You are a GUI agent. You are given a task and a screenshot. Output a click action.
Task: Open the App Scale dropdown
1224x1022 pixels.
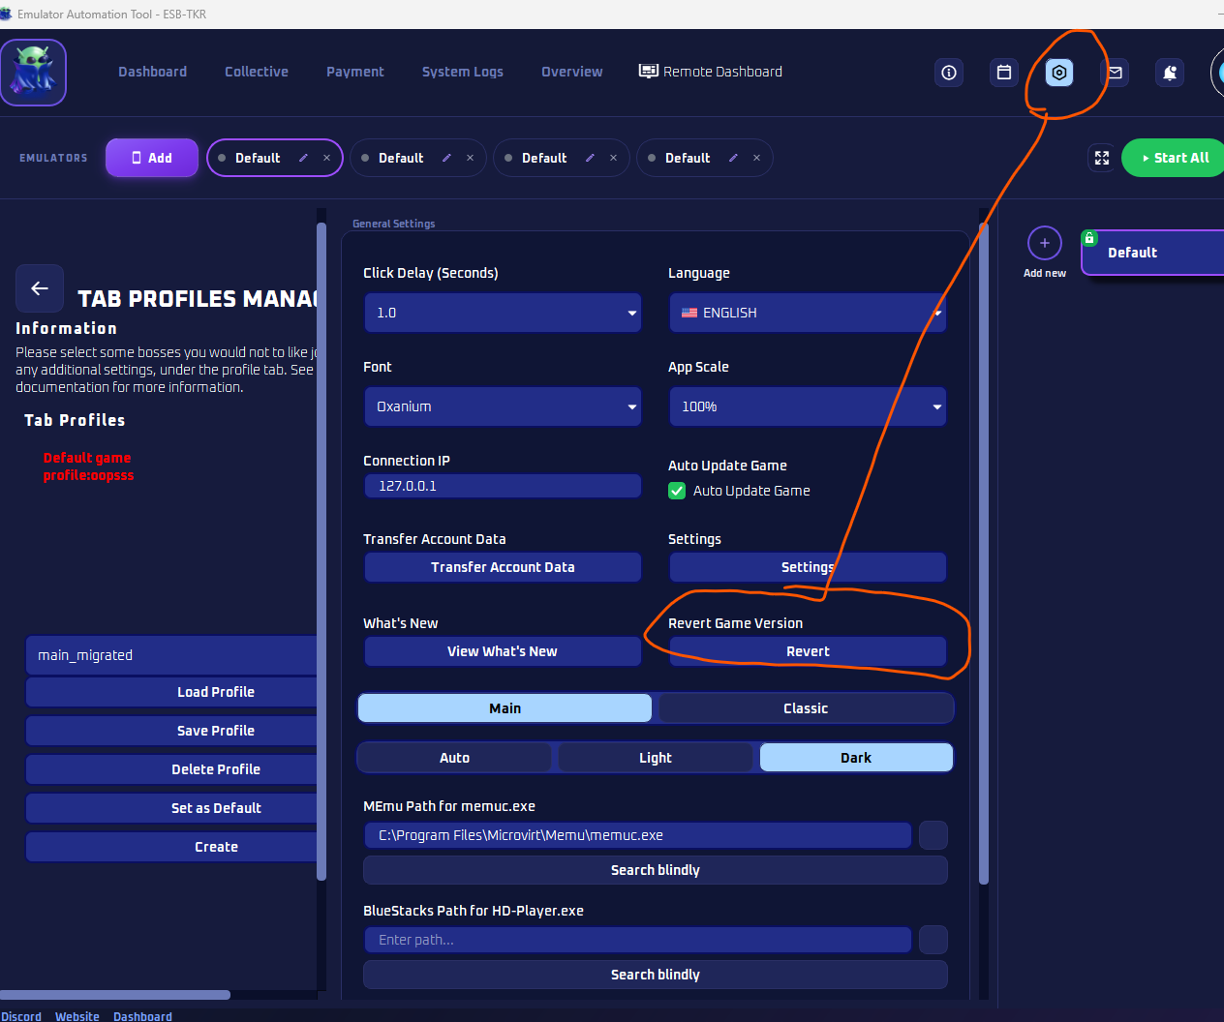point(808,406)
